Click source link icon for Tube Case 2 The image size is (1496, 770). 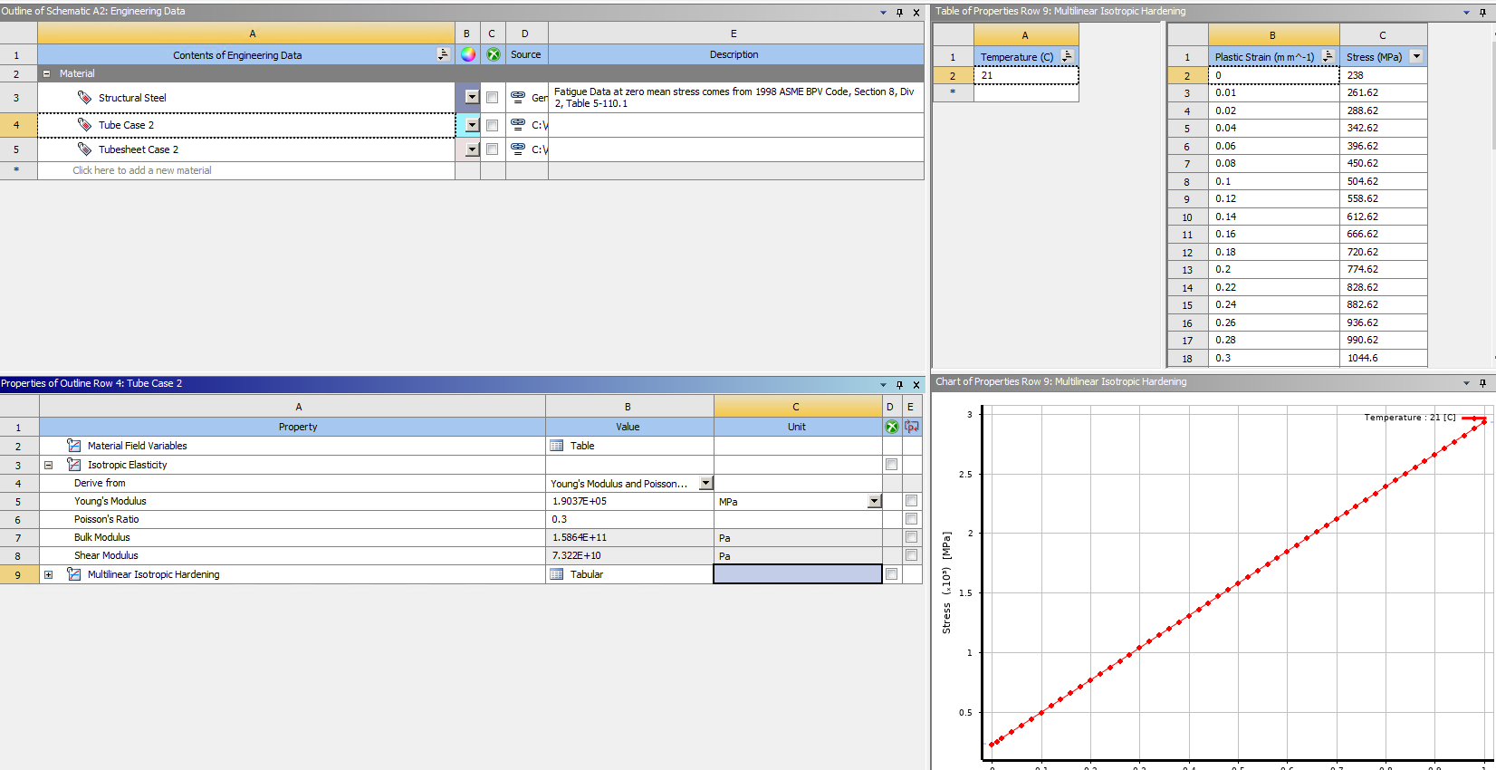518,125
